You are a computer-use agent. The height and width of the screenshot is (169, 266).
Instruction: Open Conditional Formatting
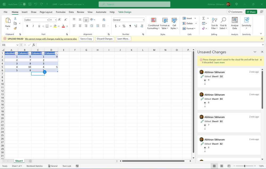[153, 24]
